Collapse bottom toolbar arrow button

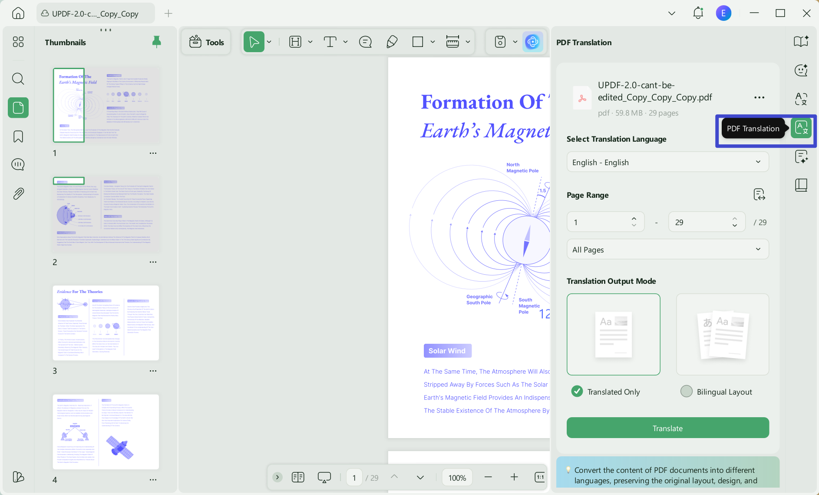point(277,477)
